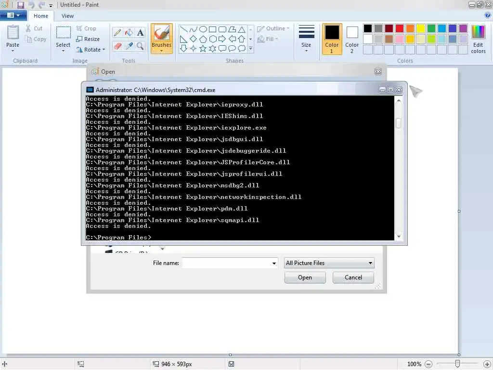Image resolution: width=493 pixels, height=370 pixels.
Task: Pick the Five-point star shape
Action: [203, 49]
